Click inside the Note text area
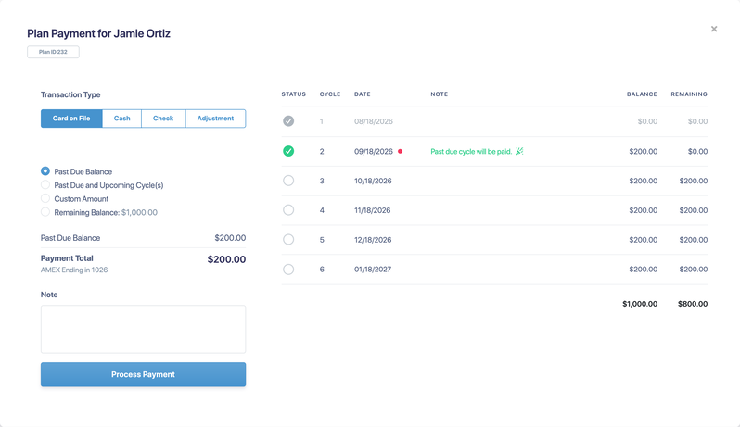740x427 pixels. 143,329
